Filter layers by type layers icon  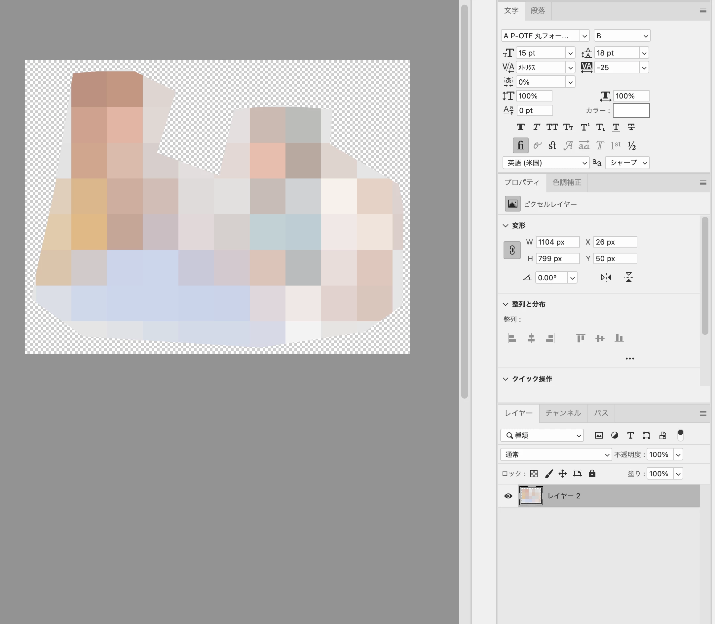pos(630,435)
